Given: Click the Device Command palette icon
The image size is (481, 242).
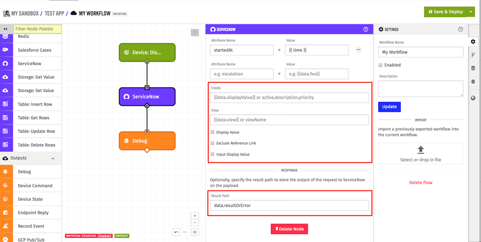Looking at the screenshot, I should (x=5, y=185).
